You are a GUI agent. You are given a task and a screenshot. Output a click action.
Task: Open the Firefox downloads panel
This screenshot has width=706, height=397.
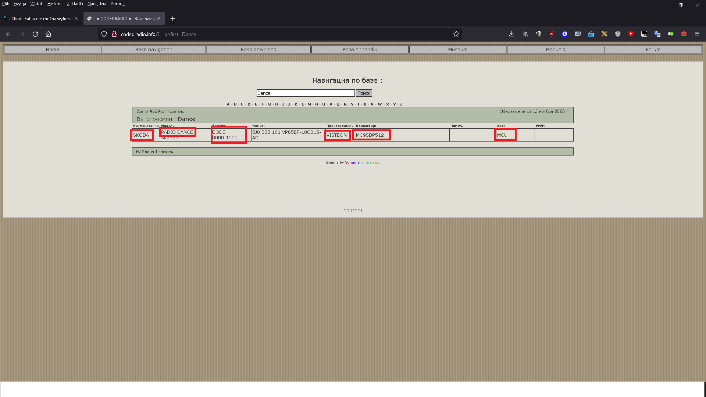click(x=511, y=34)
